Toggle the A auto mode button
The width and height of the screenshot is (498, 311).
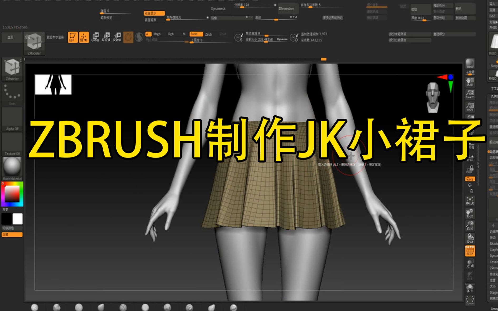pyautogui.click(x=148, y=34)
